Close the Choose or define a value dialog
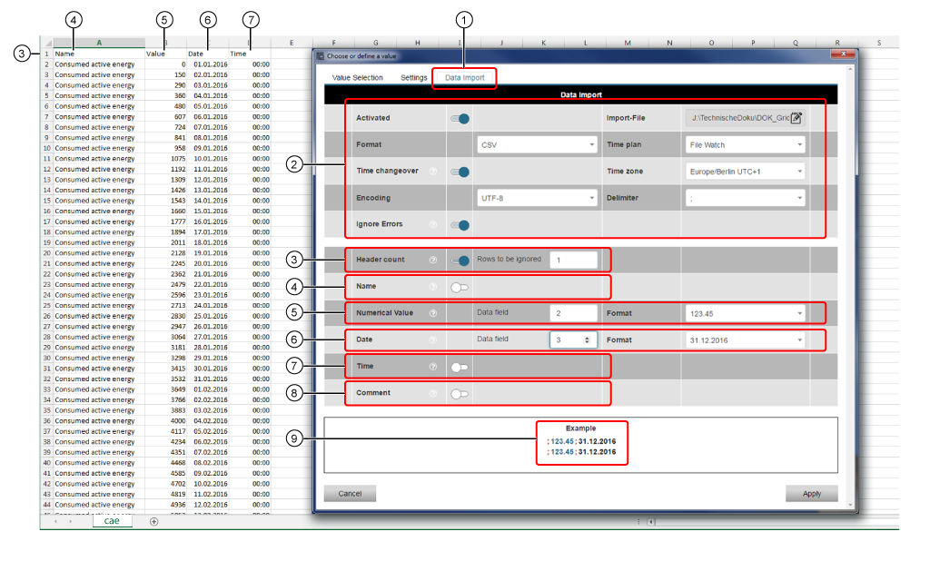The image size is (930, 561). [x=842, y=56]
